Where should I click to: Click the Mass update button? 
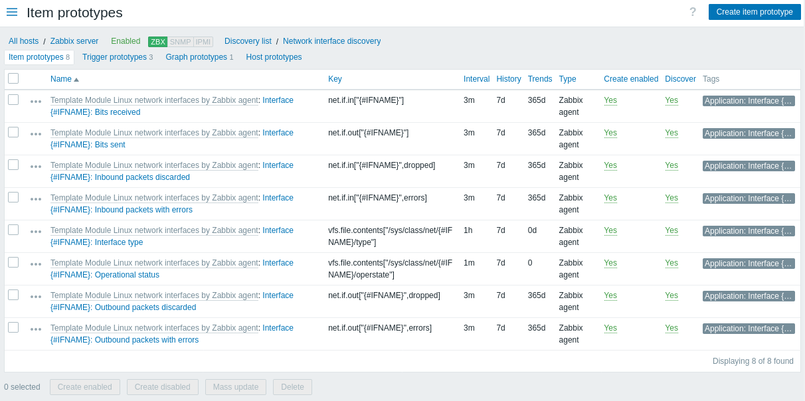click(236, 387)
